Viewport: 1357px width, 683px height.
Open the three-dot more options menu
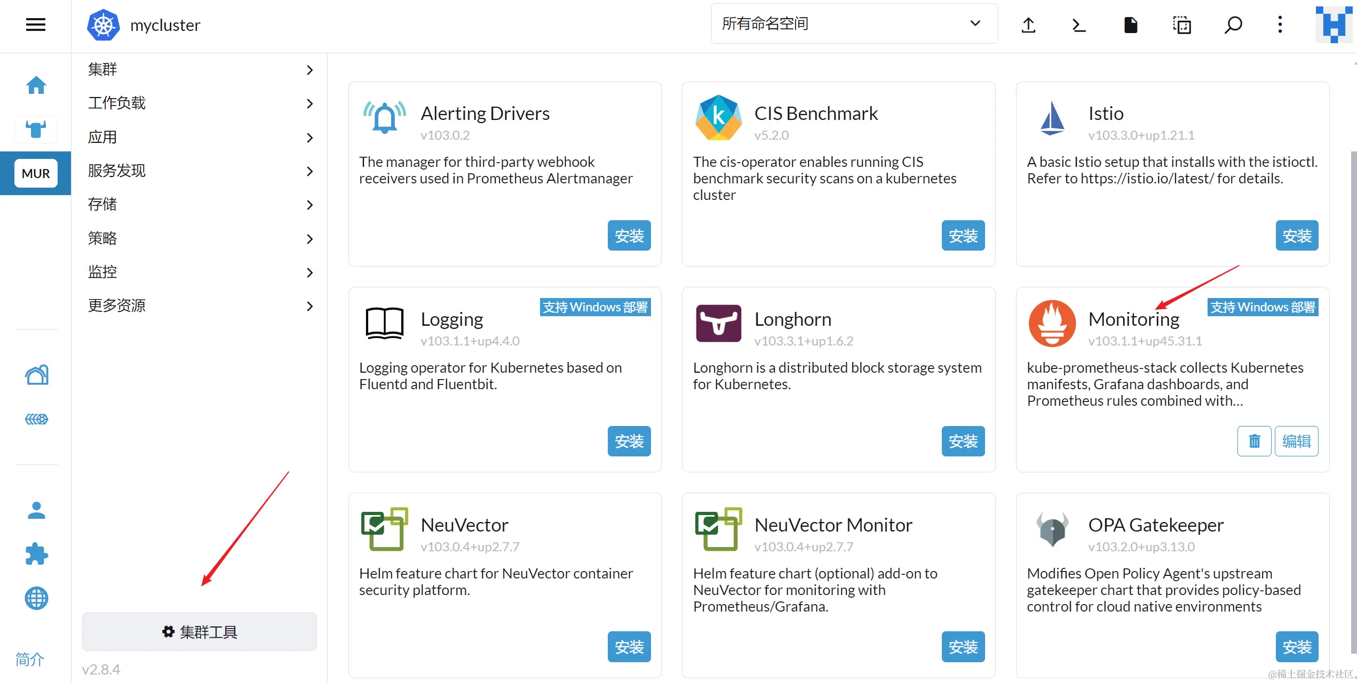click(1280, 25)
